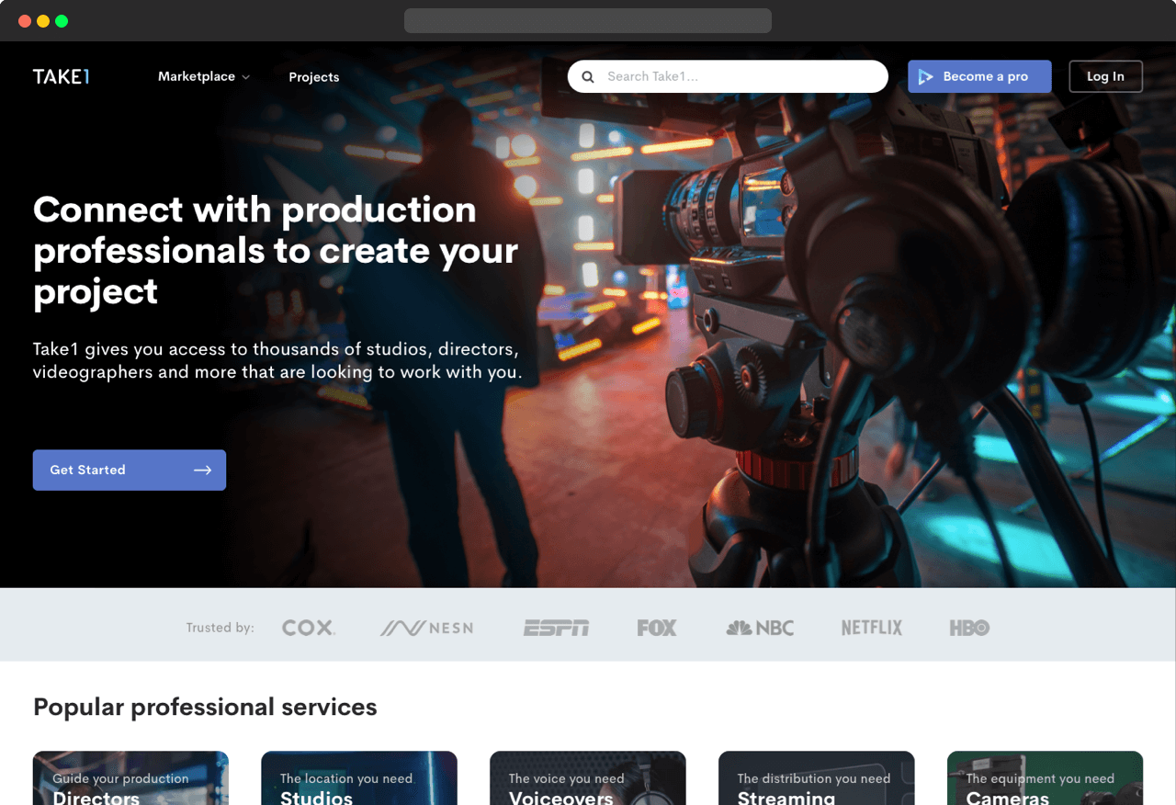Image resolution: width=1176 pixels, height=805 pixels.
Task: Click the TAKE1 logo in header
Action: (62, 77)
